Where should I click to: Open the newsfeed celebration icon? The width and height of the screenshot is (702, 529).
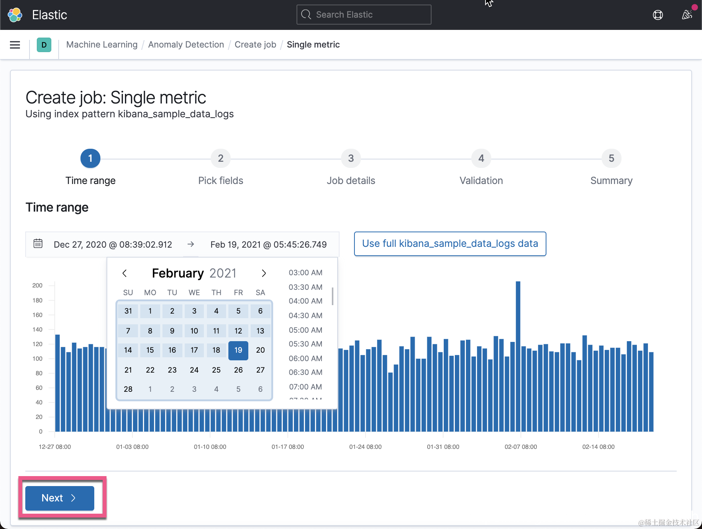coord(687,15)
